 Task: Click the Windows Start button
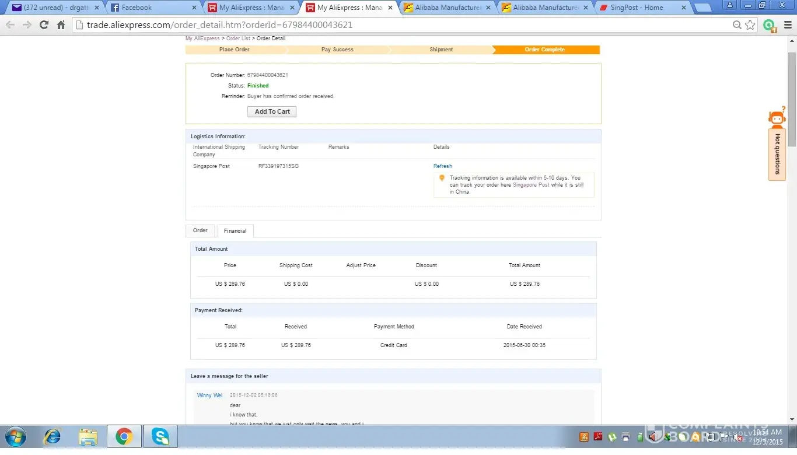tap(16, 436)
